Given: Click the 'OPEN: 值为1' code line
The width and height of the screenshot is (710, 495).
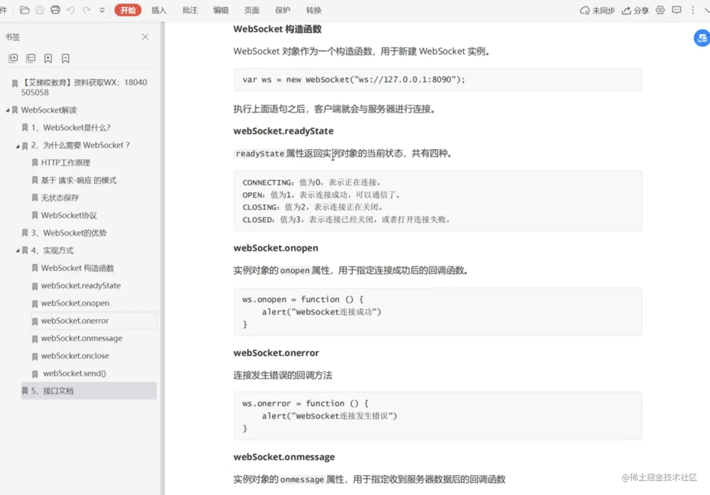Looking at the screenshot, I should 321,195.
